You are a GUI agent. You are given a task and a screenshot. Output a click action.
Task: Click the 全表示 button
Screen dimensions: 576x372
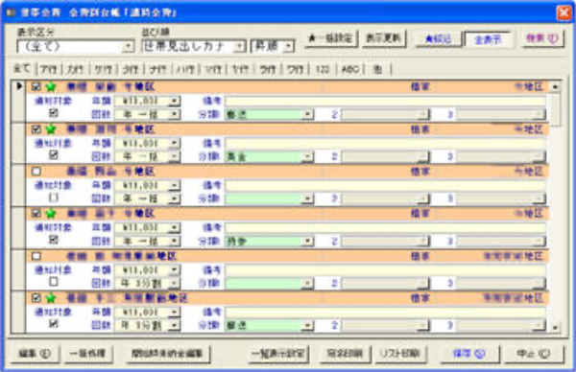point(488,39)
